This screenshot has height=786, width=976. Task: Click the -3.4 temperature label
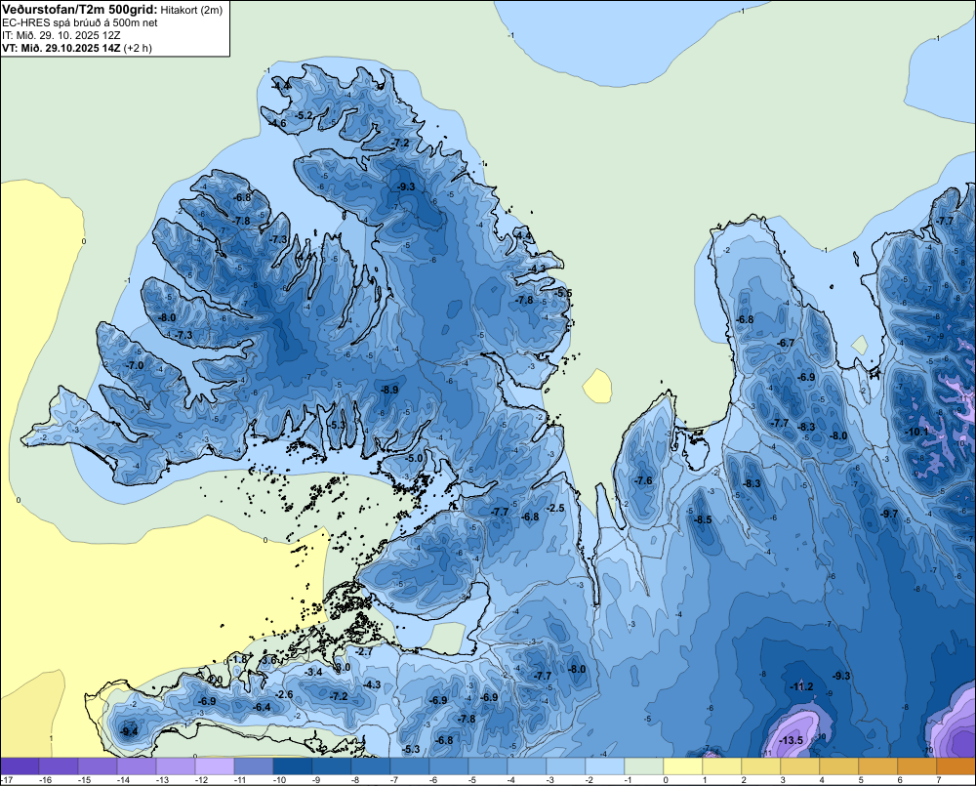pos(313,672)
